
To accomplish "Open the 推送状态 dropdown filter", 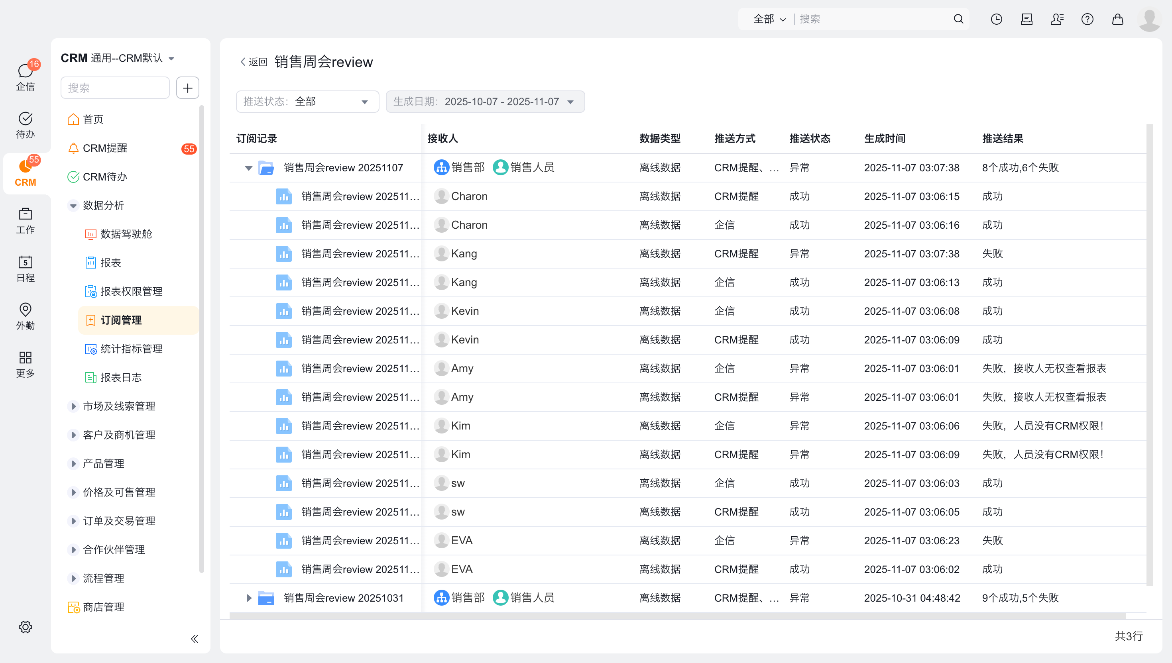I will pyautogui.click(x=307, y=102).
